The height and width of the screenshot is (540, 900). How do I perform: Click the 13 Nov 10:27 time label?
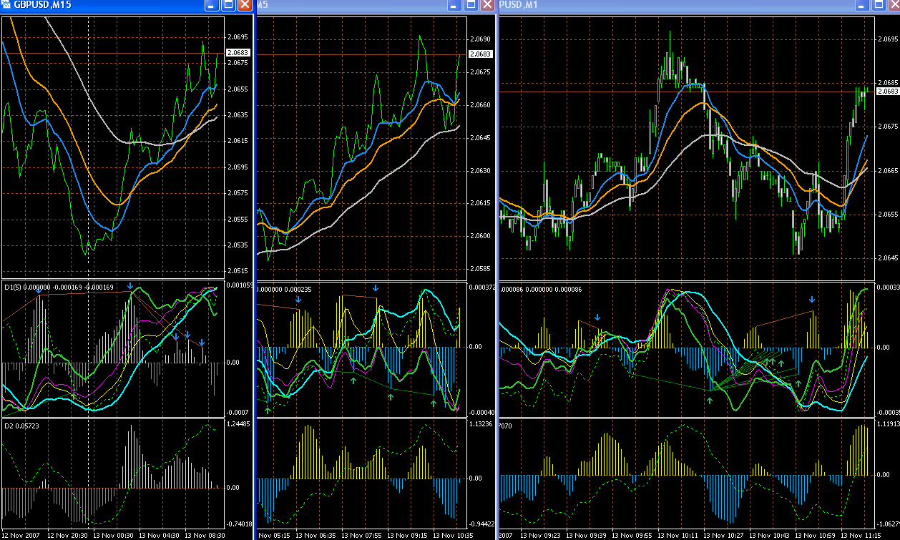pyautogui.click(x=725, y=535)
